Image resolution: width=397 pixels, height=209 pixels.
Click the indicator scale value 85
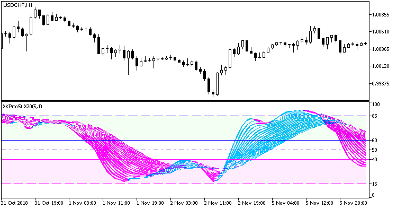(x=374, y=116)
